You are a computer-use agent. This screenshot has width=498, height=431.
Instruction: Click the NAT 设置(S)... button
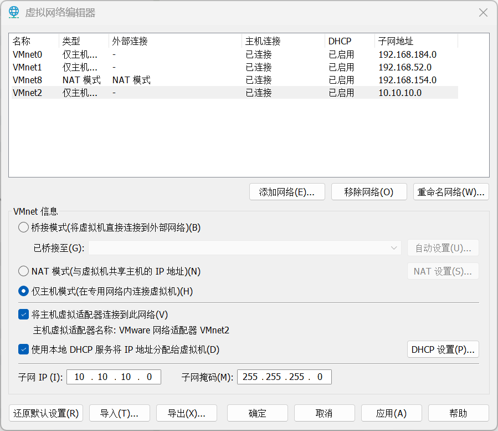(443, 271)
